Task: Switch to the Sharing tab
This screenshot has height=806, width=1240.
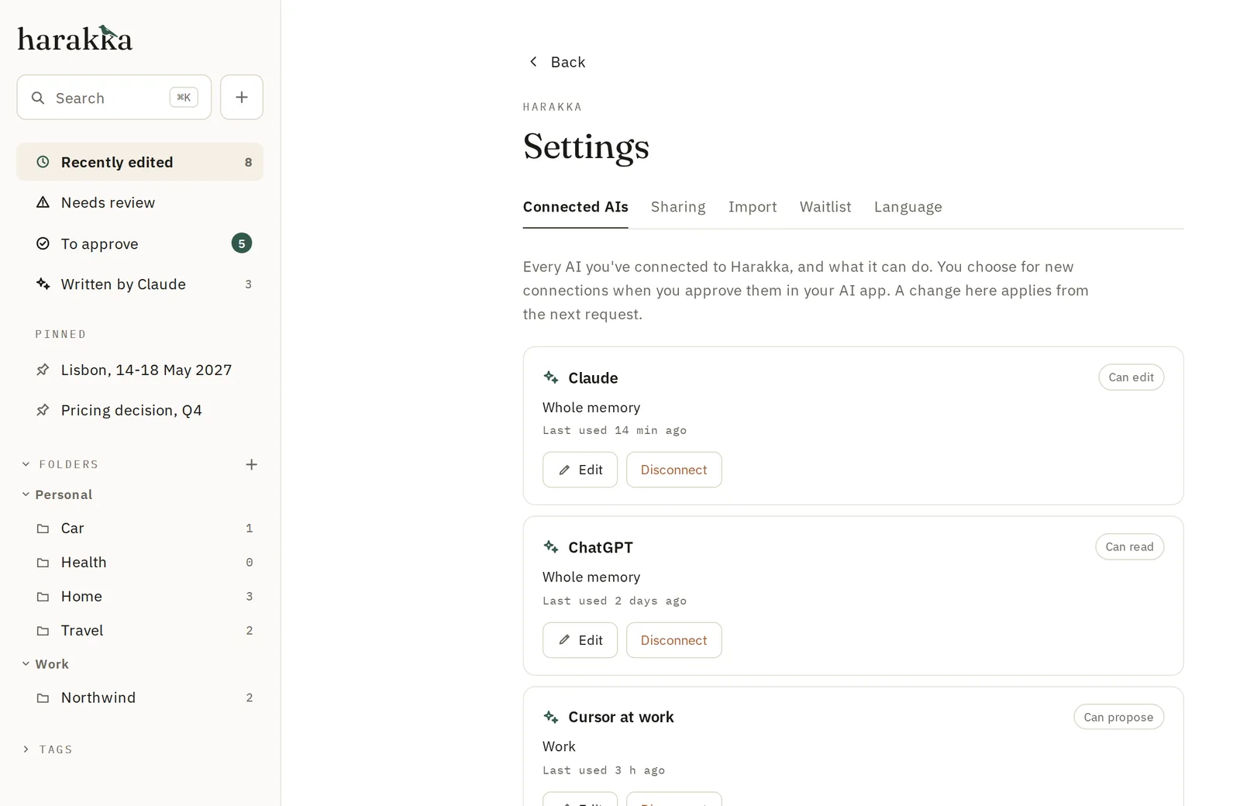Action: (678, 207)
